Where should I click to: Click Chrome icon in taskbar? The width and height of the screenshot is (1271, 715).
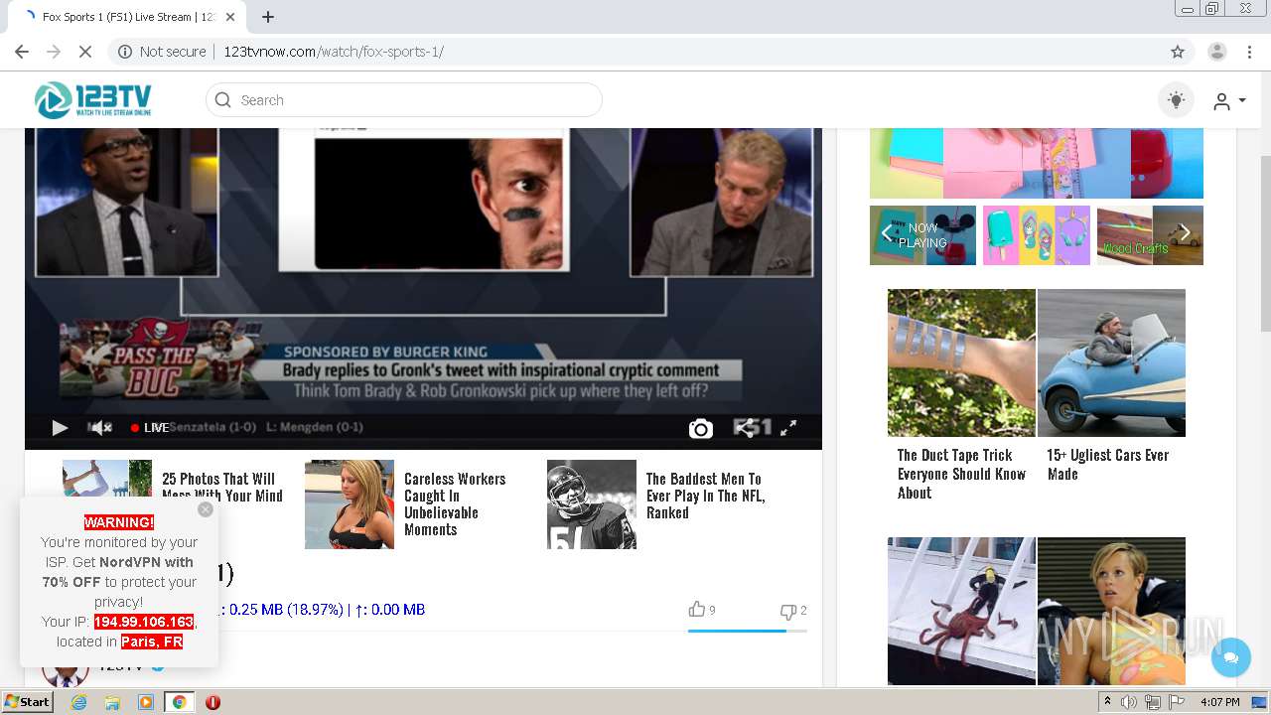179,702
